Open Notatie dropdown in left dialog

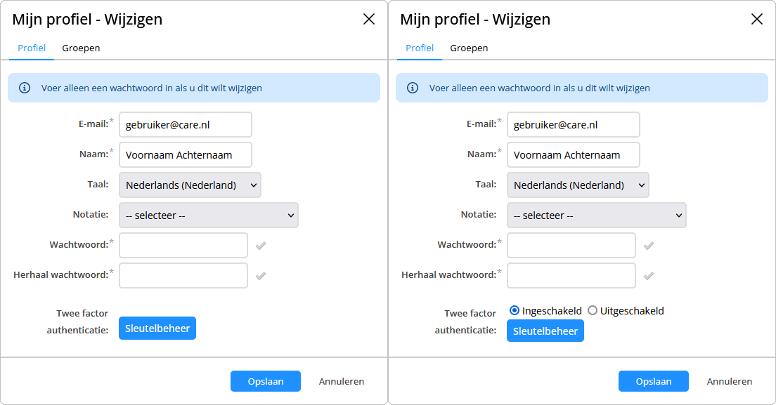(x=209, y=215)
